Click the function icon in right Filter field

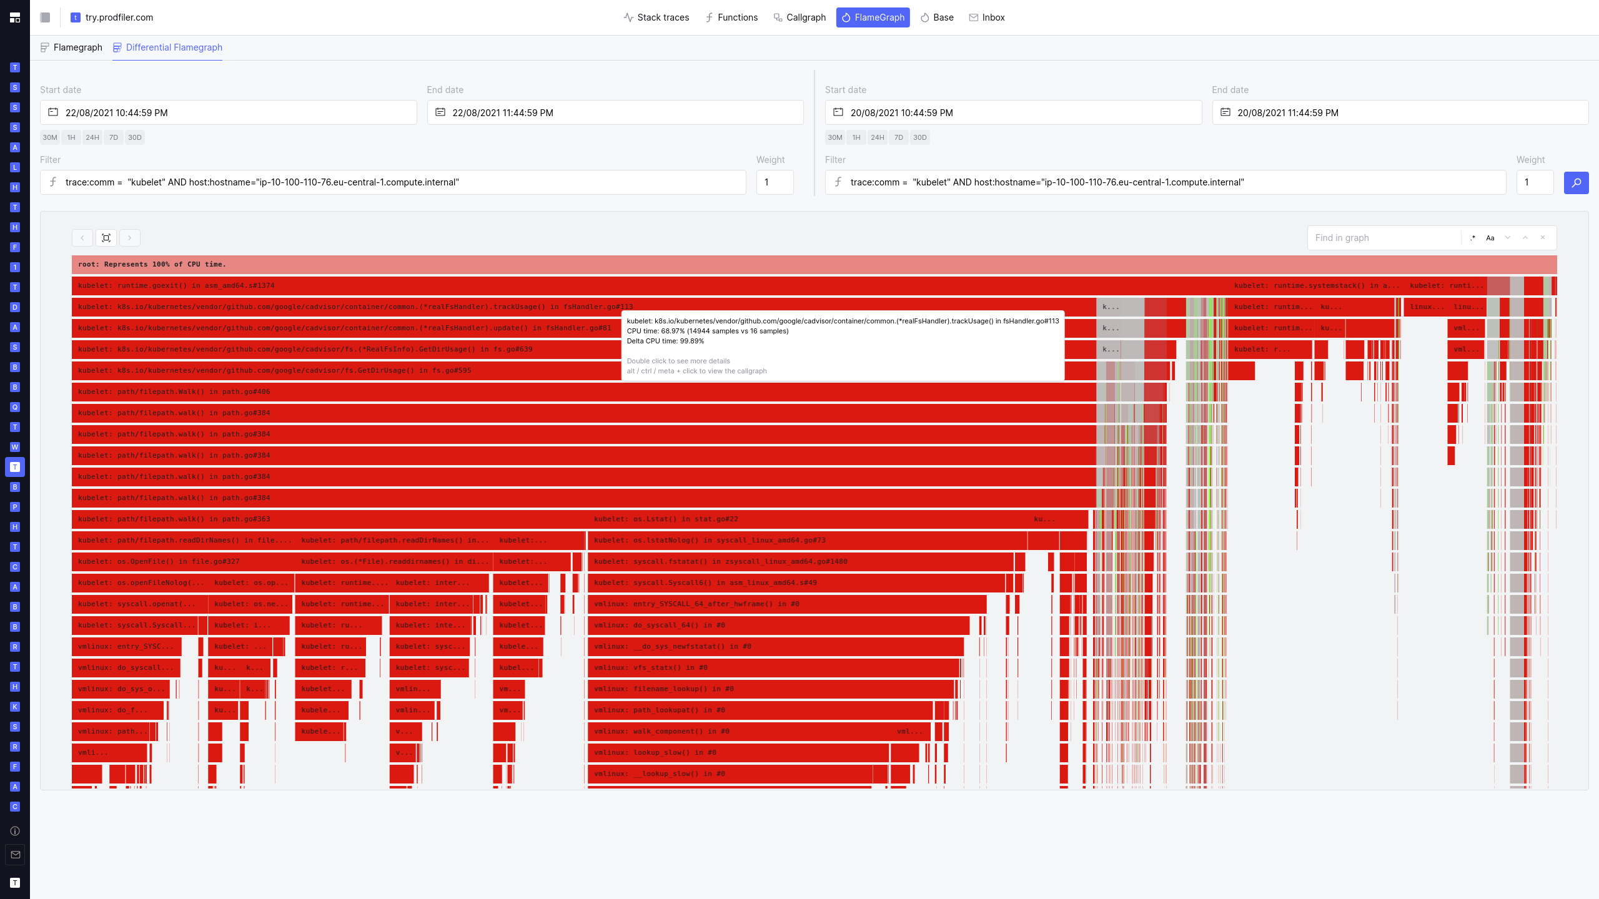[x=838, y=182]
